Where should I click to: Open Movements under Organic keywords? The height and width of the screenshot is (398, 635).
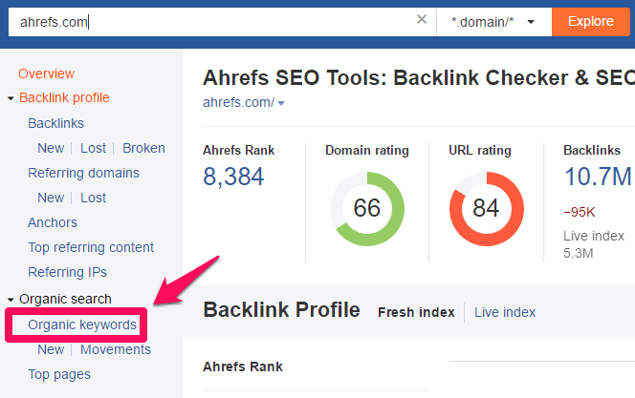coord(116,349)
